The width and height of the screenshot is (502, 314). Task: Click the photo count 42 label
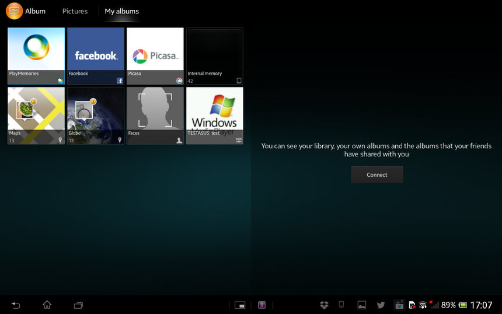190,81
